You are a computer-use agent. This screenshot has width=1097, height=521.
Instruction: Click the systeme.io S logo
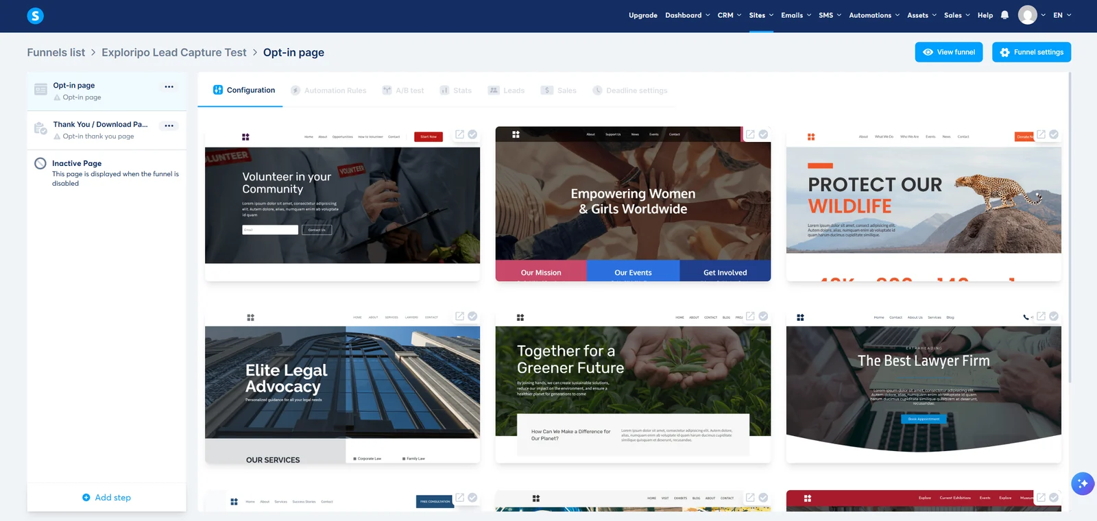(35, 15)
